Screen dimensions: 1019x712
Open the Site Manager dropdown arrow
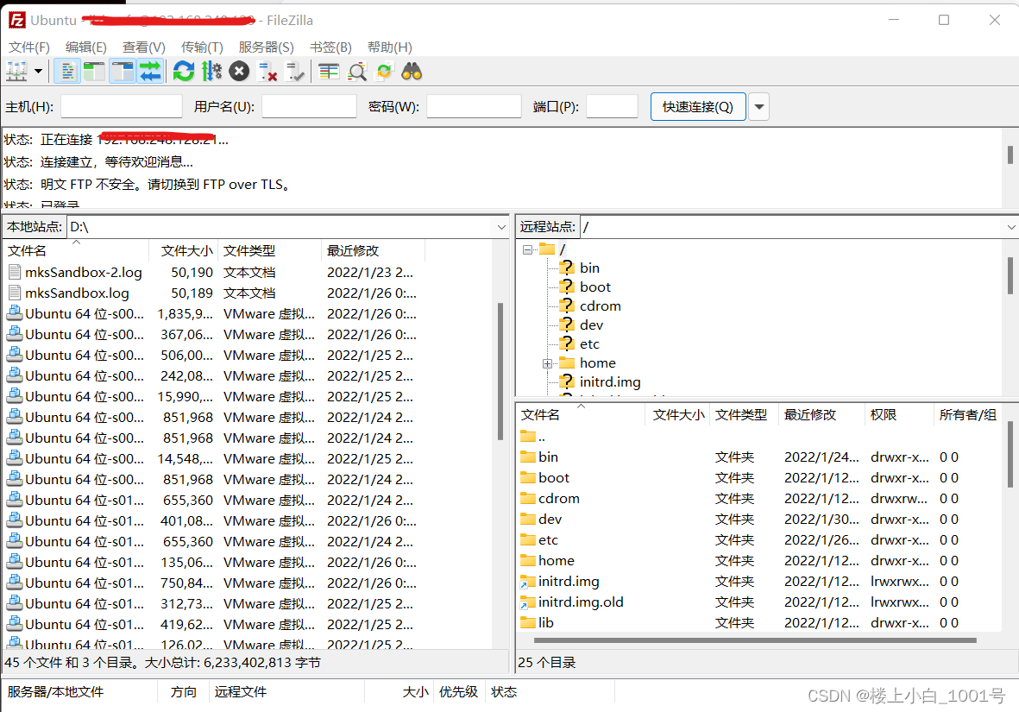38,71
